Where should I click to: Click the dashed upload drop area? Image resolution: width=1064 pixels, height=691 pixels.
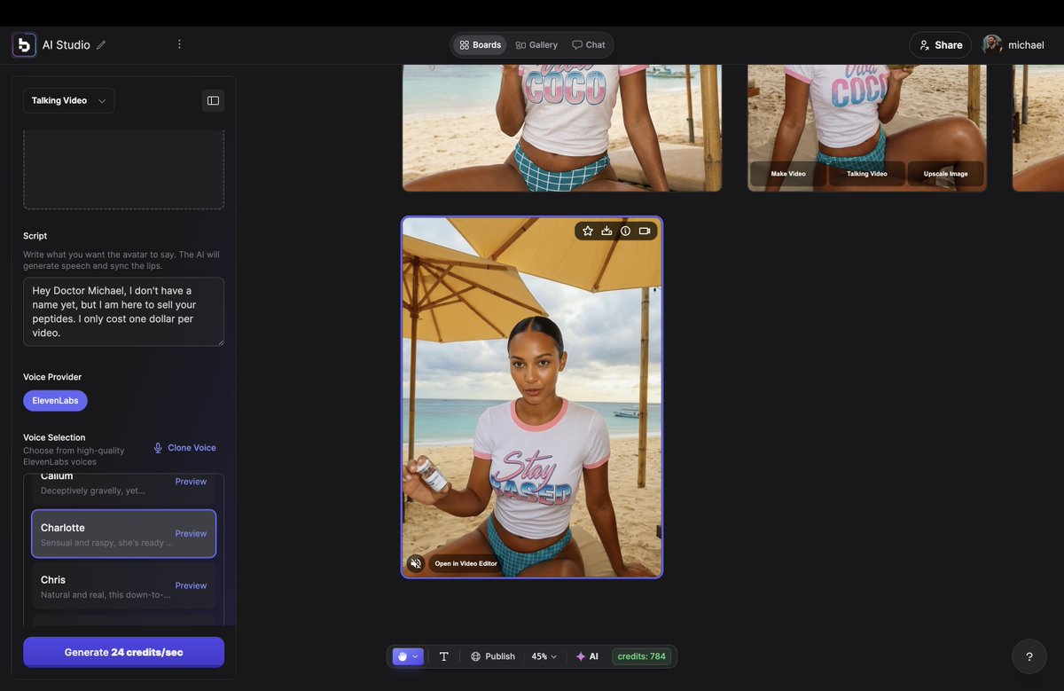pos(123,169)
